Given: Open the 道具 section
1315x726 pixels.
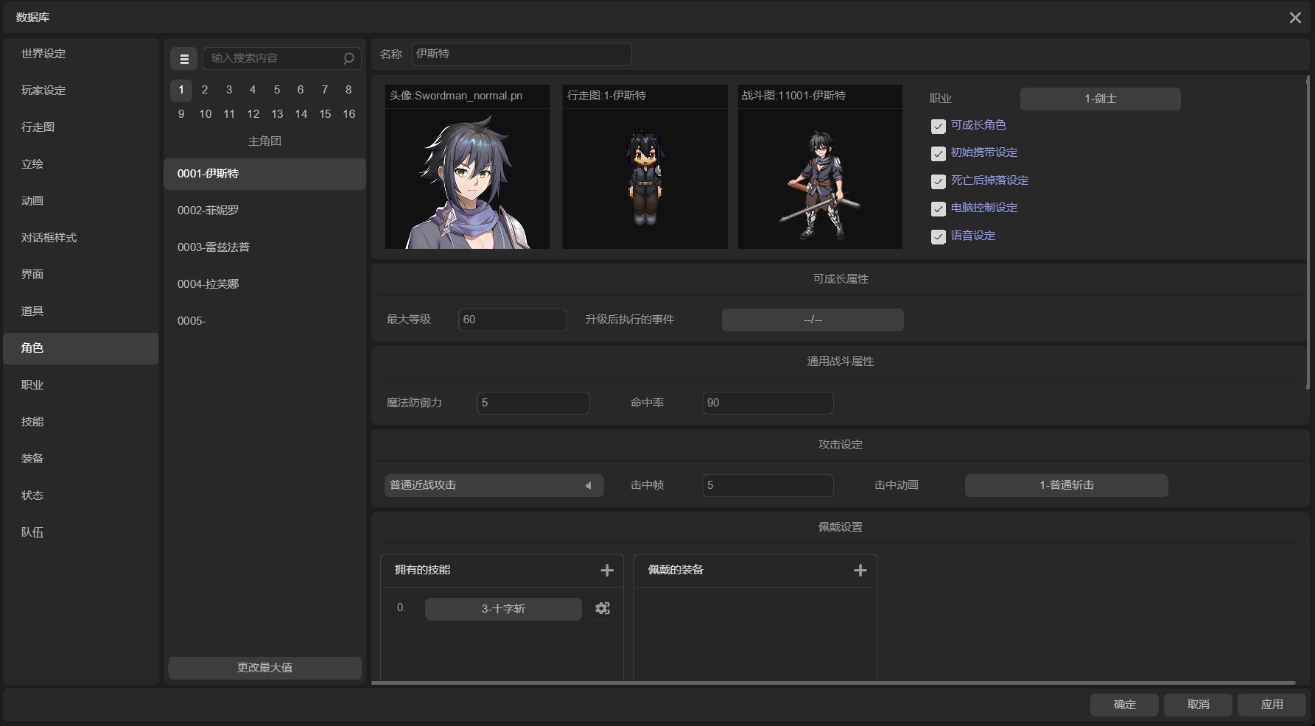Looking at the screenshot, I should [81, 311].
